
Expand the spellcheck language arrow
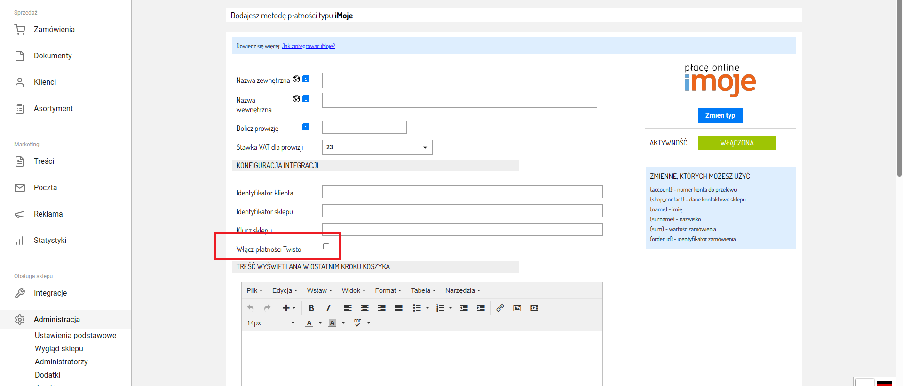[369, 323]
